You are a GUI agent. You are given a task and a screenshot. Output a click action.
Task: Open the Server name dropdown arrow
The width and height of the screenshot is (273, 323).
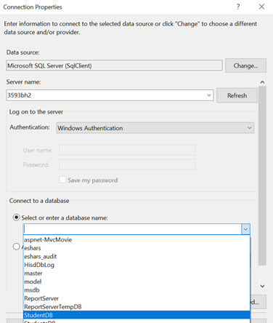[209, 95]
